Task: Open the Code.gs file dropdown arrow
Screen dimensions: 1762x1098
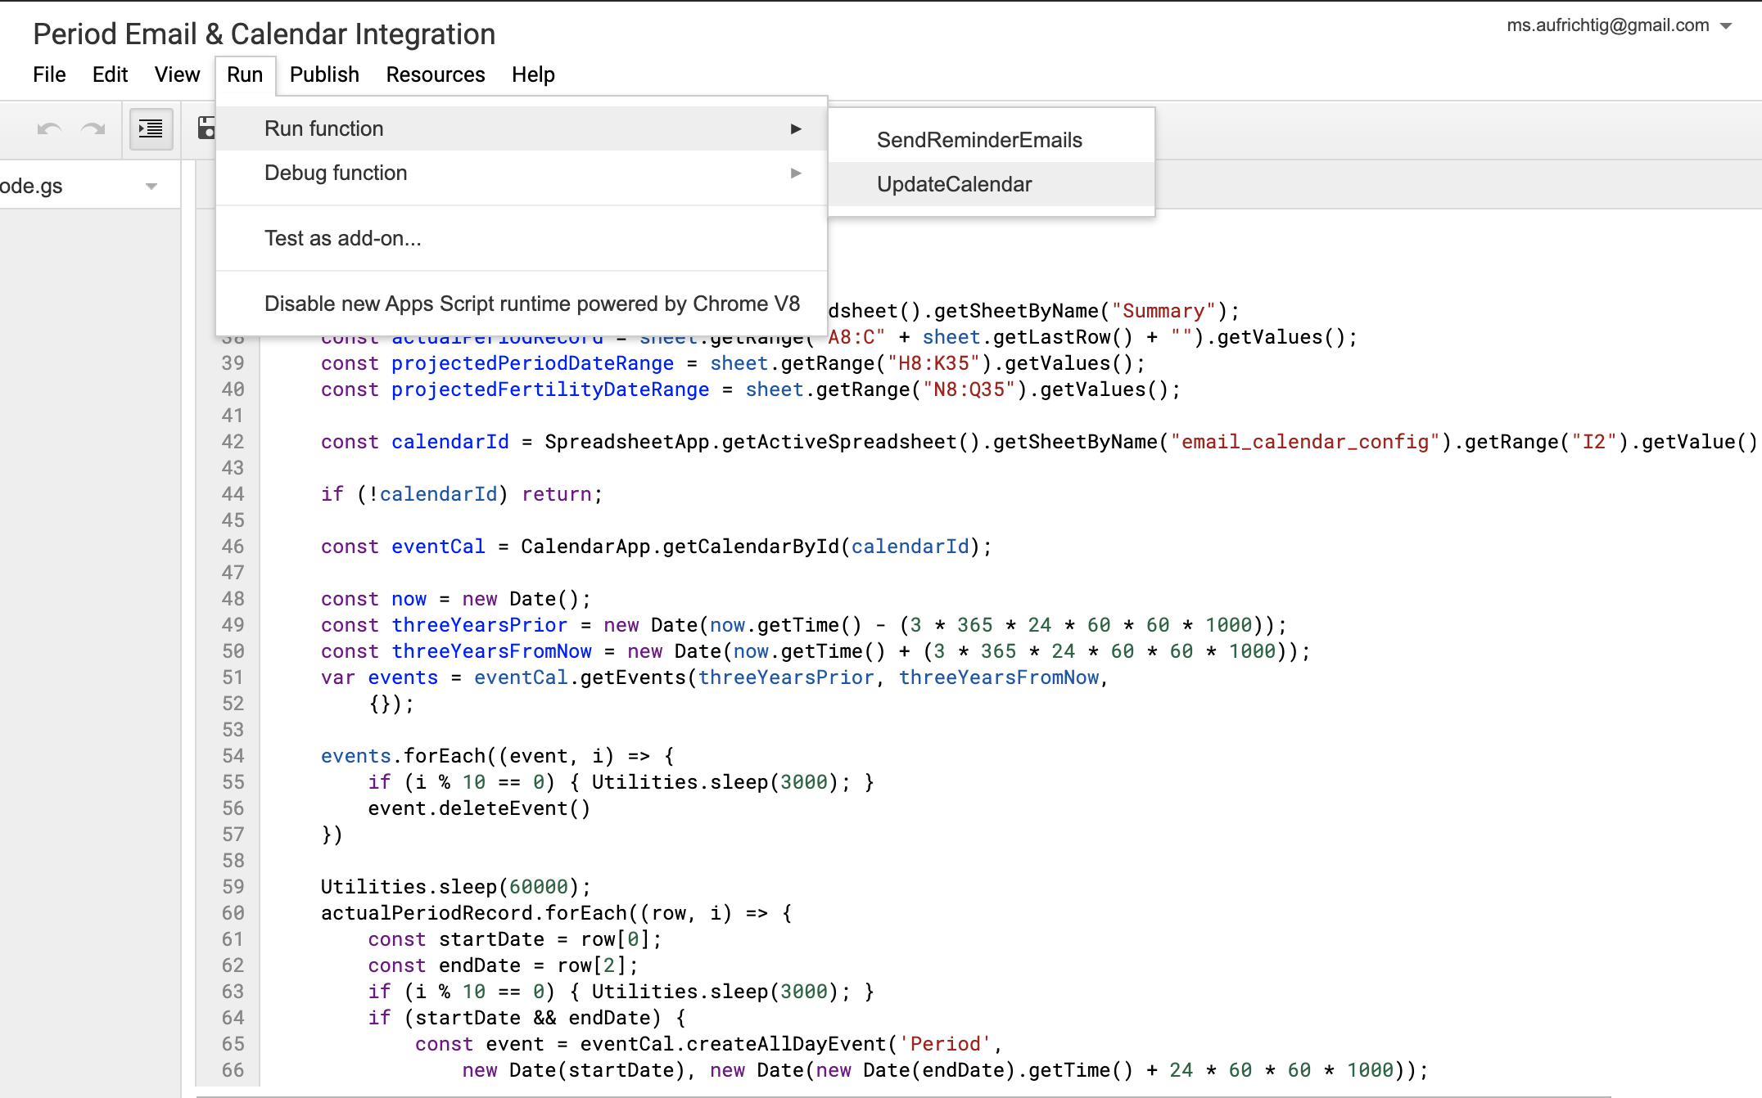Action: [x=151, y=187]
